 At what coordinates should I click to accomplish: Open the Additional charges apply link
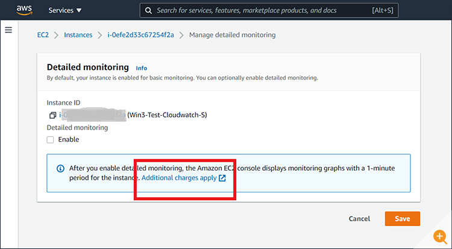(x=179, y=178)
